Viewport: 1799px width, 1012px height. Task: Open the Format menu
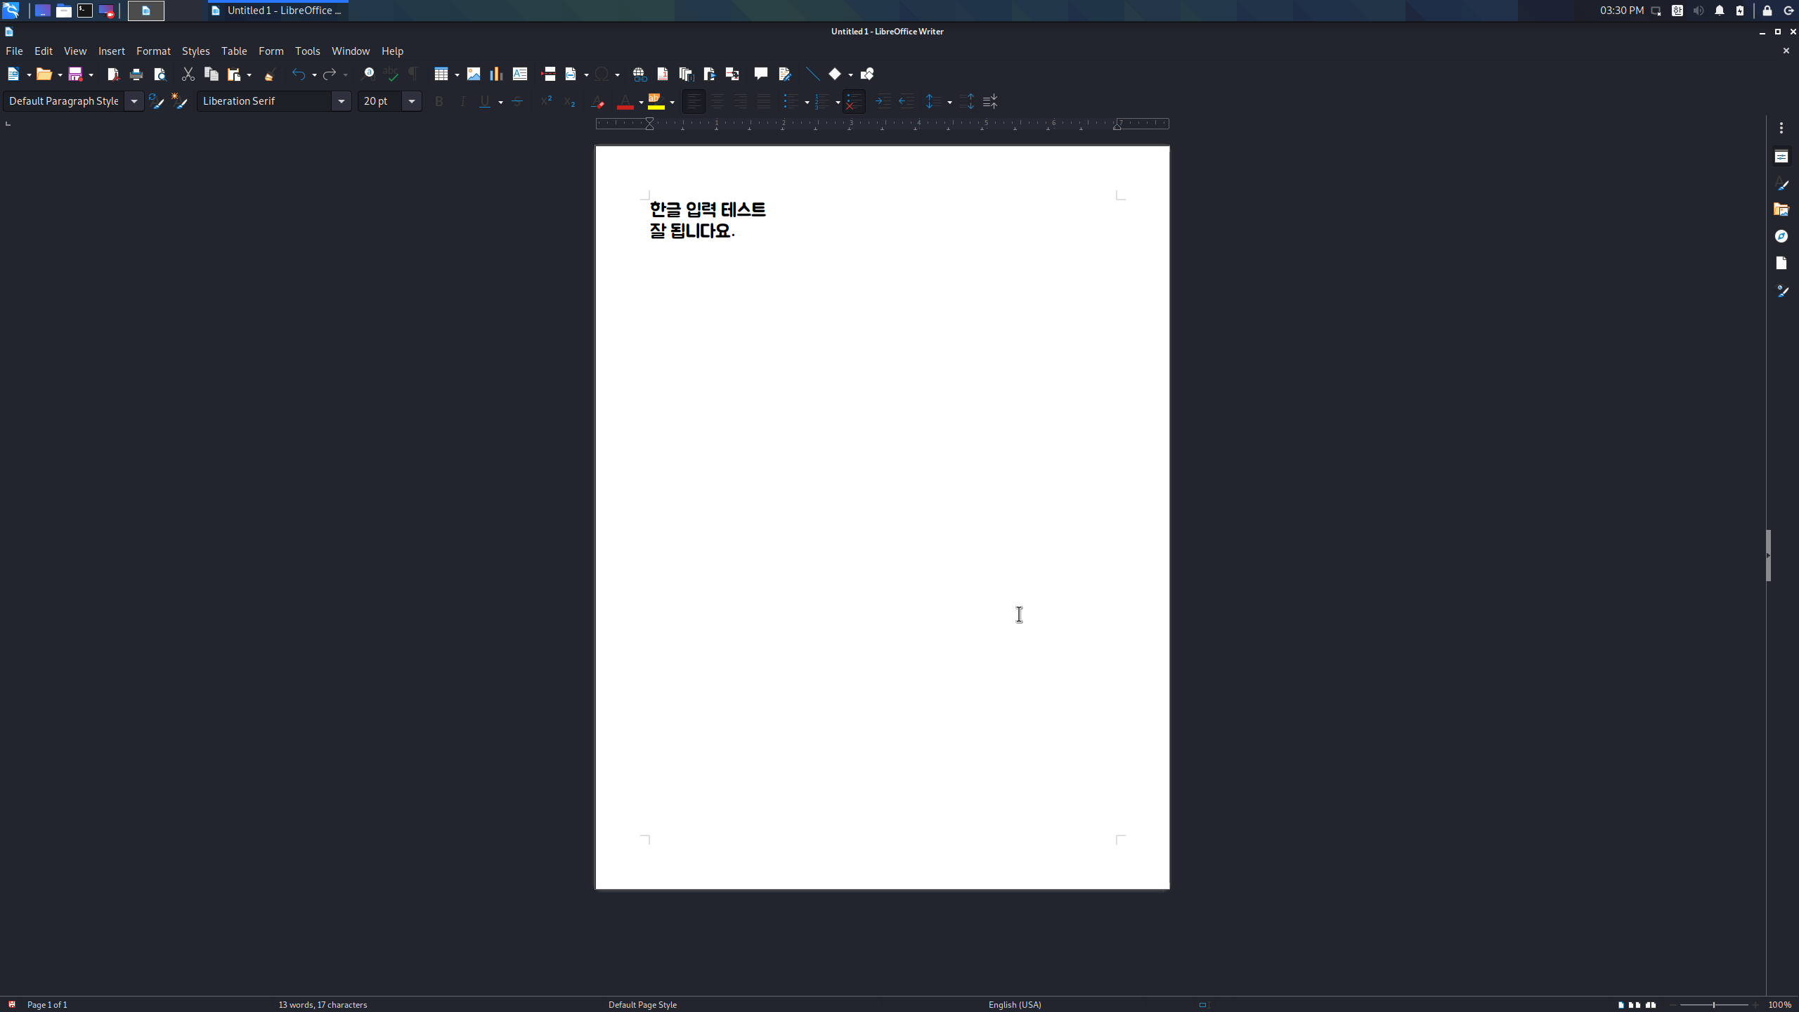click(x=153, y=51)
